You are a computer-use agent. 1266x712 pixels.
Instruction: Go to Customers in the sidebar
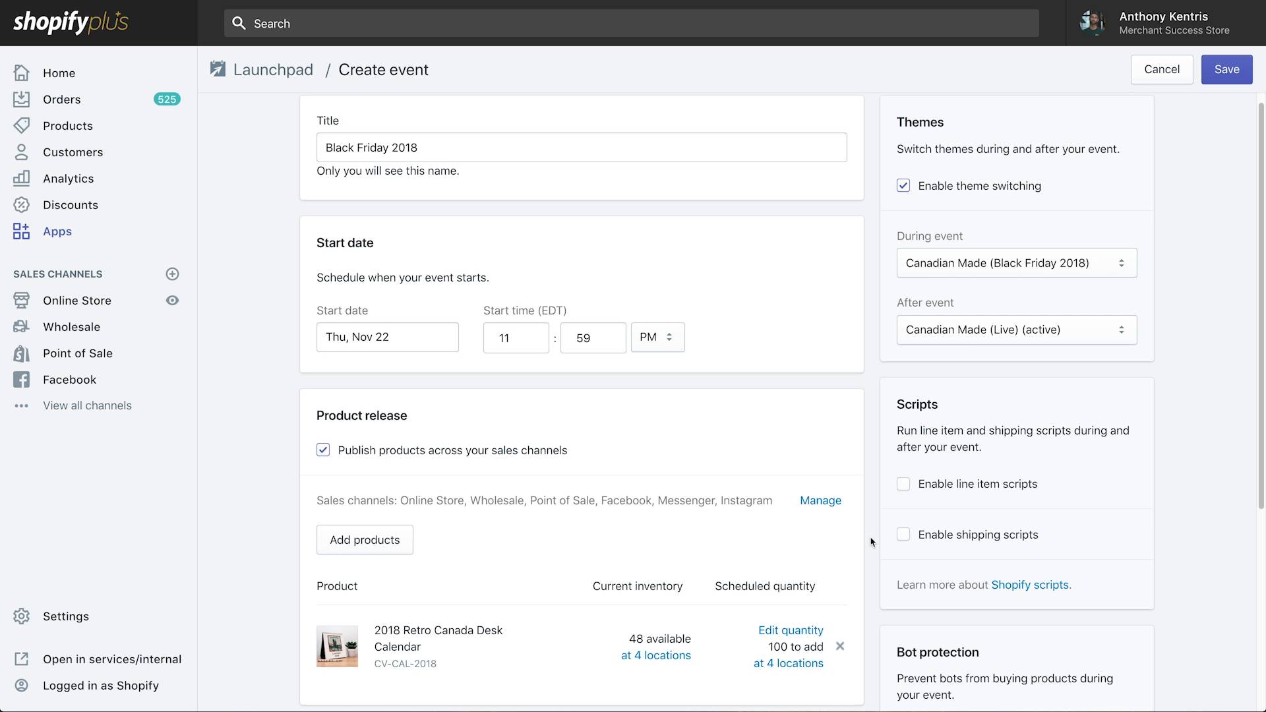click(73, 152)
